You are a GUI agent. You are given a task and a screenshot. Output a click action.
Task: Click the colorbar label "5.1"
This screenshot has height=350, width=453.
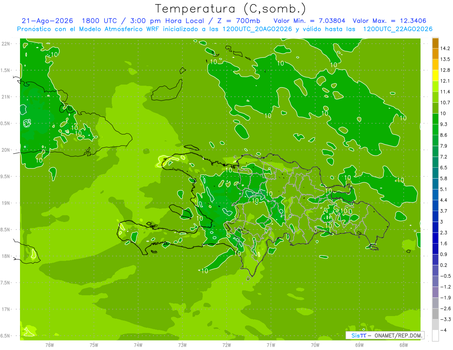point(444,189)
